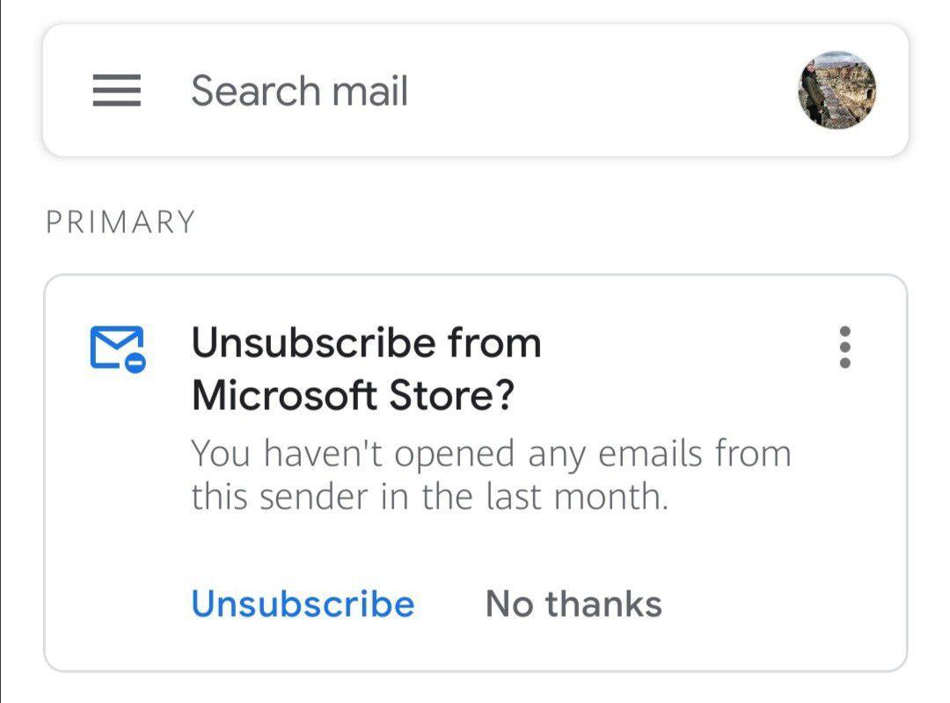
Task: Click the "Search mail" placeholder text
Action: coord(299,92)
